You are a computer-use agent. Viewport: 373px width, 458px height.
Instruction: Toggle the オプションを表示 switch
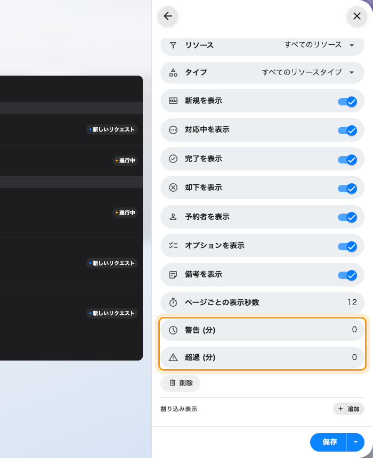pos(347,246)
